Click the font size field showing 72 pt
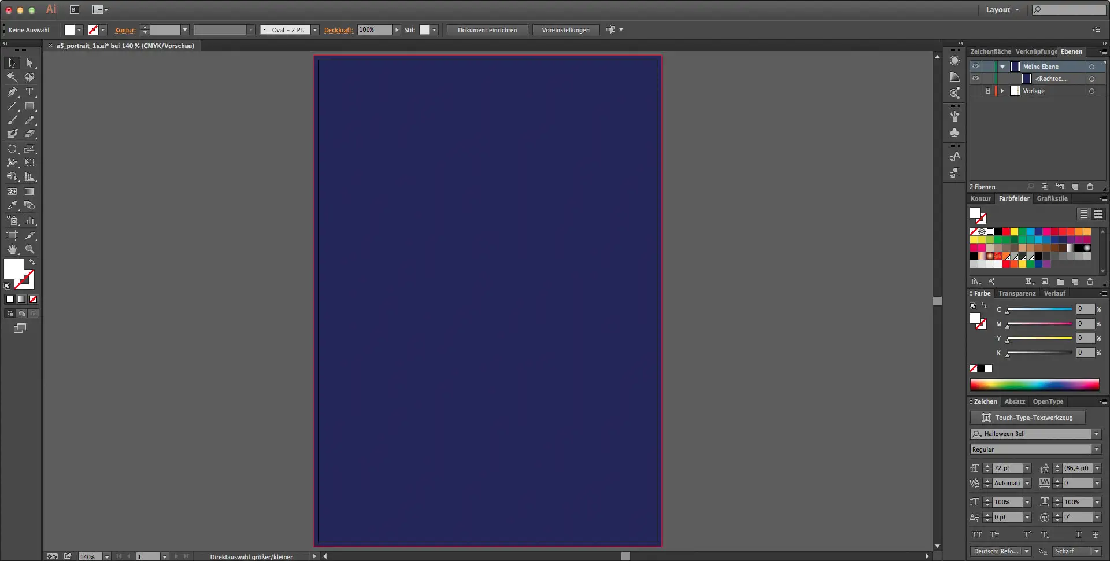The height and width of the screenshot is (561, 1110). point(1007,468)
